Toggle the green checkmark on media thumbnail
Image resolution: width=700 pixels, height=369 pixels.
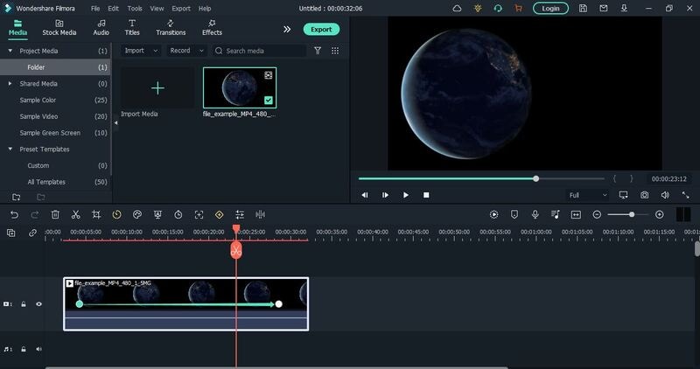tap(269, 101)
